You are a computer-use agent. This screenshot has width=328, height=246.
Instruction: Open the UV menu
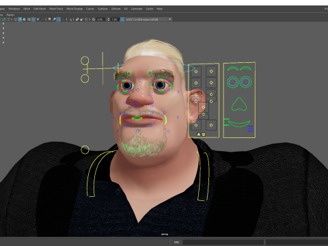126,9
